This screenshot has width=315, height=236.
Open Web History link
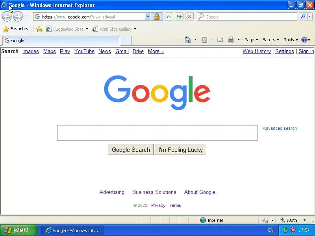pyautogui.click(x=257, y=52)
